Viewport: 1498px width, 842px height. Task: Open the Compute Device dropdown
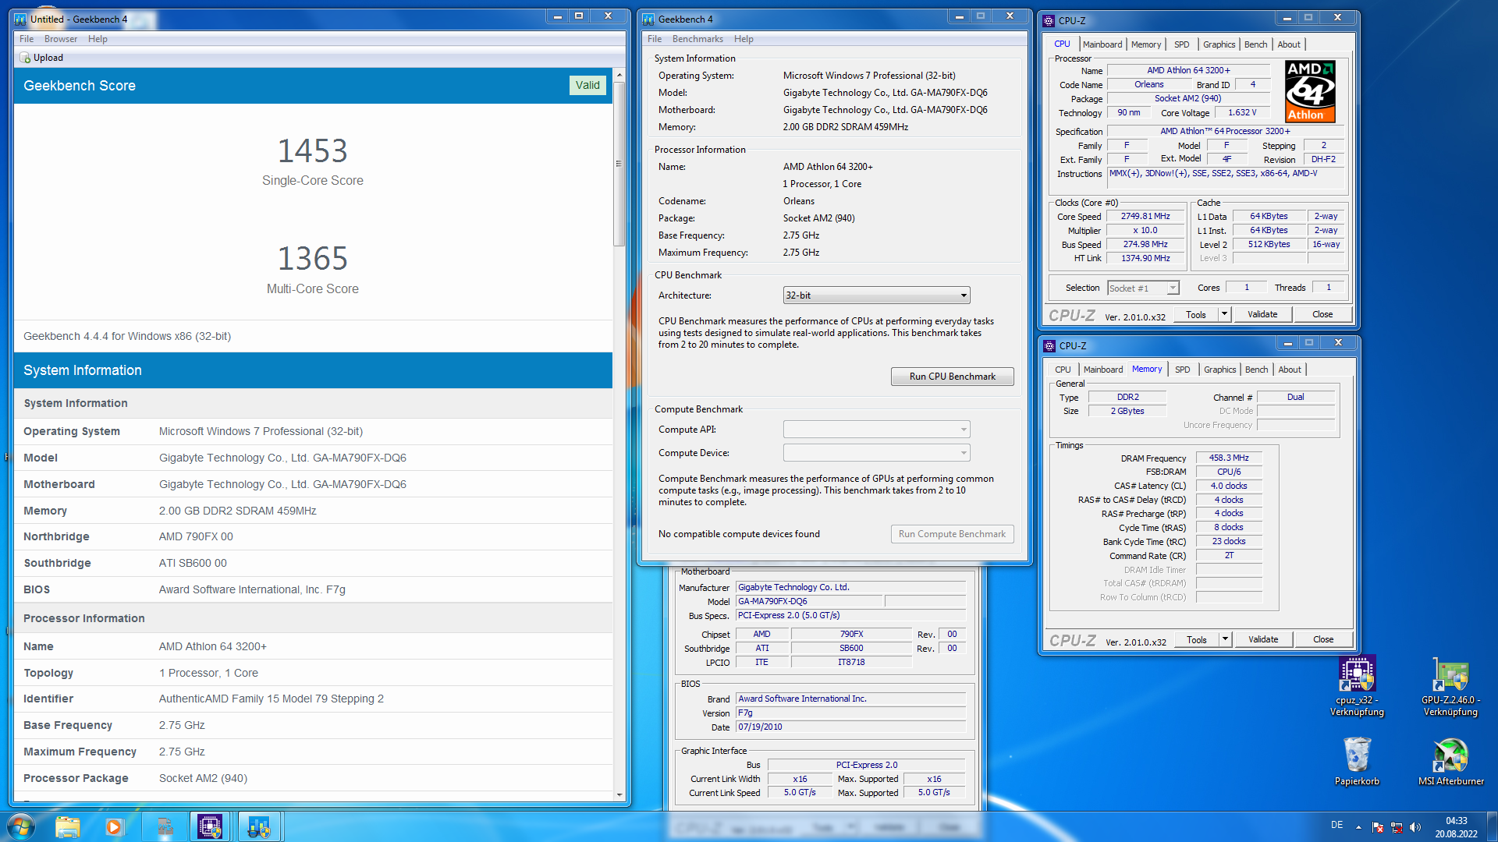coord(876,453)
